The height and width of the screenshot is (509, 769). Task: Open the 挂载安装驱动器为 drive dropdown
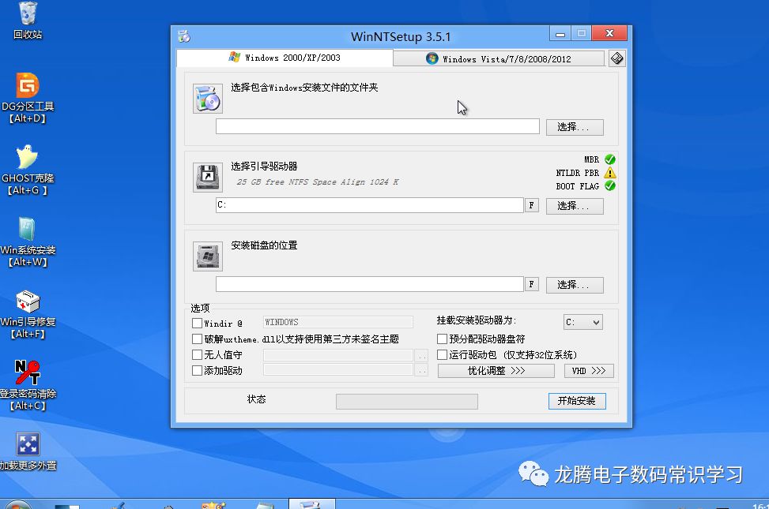(x=582, y=321)
